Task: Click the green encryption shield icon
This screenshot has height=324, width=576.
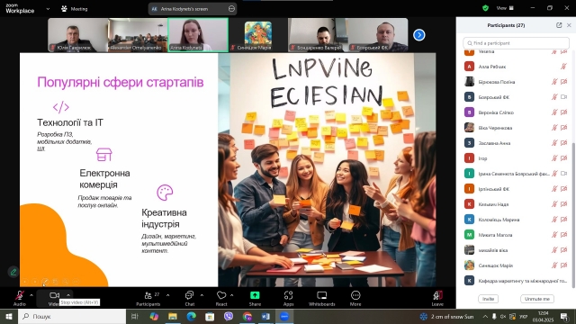Action: tap(485, 8)
